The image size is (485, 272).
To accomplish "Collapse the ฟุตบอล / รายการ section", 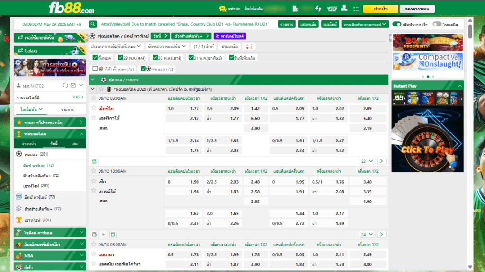I will 92,80.
